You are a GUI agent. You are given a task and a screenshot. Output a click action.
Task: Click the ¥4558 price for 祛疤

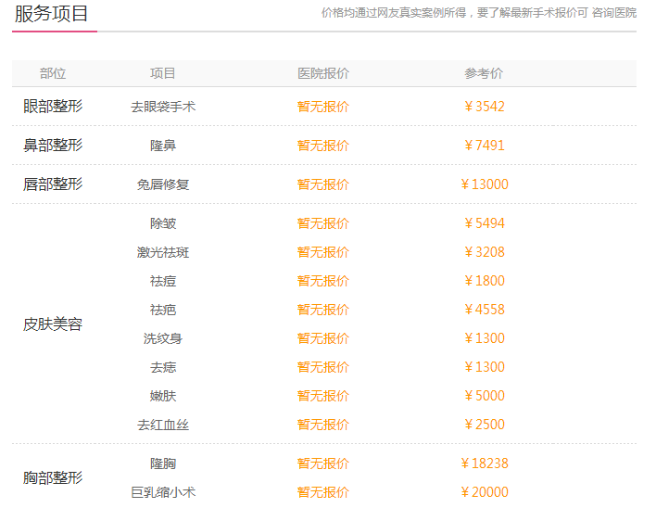point(484,310)
